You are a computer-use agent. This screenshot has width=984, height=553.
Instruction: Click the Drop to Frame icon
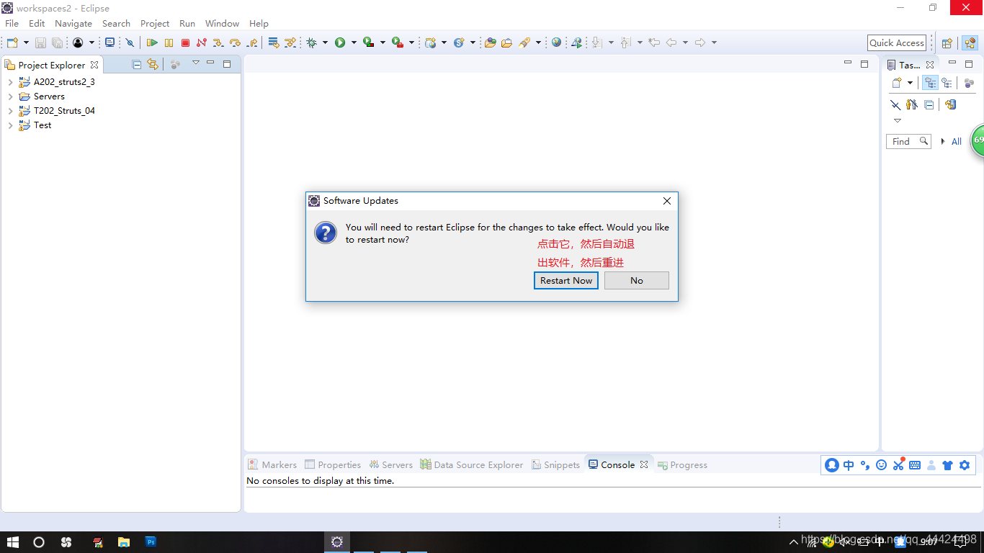point(274,42)
